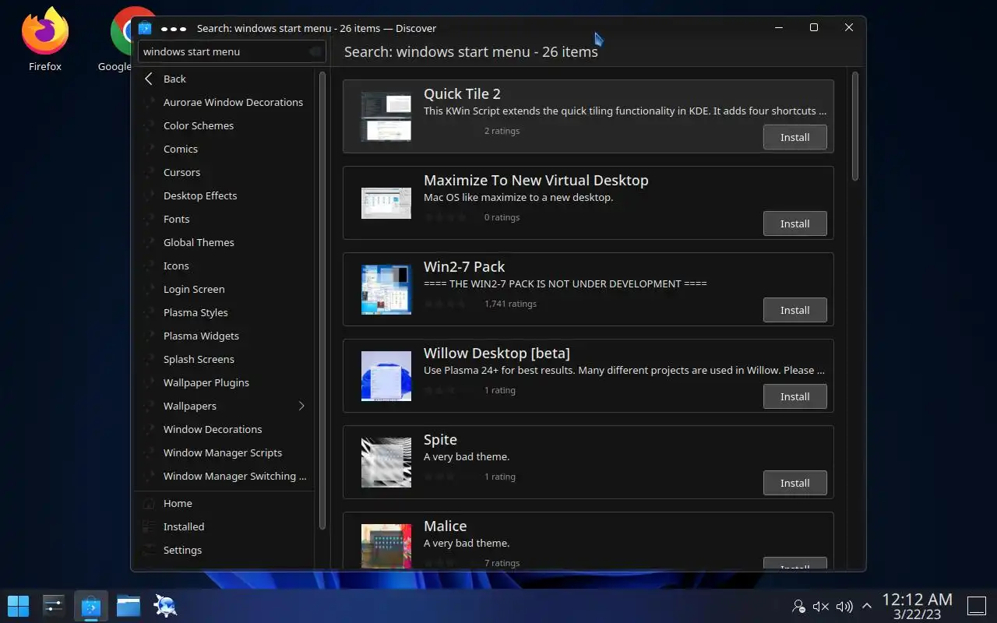Screen dimensions: 997x623
Task: Open the clock showing 12:12 AM
Action: pyautogui.click(x=917, y=606)
